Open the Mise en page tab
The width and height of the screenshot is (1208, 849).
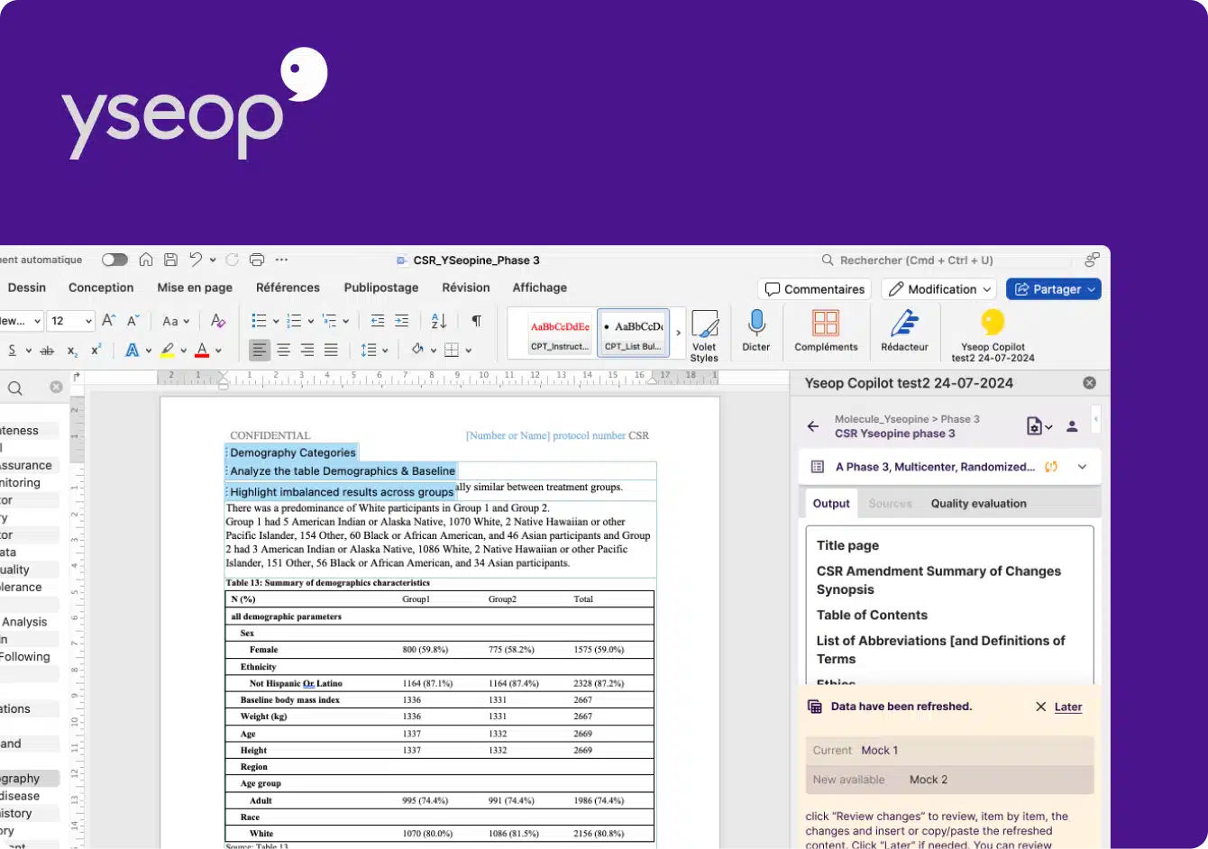point(195,288)
